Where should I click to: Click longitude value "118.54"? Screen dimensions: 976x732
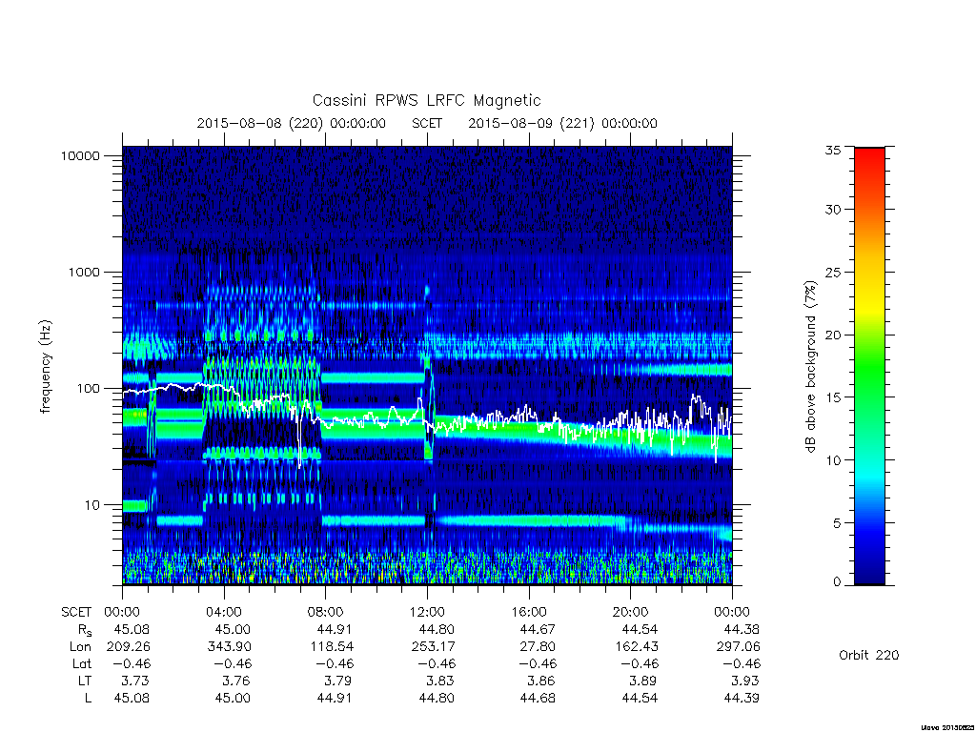click(331, 647)
